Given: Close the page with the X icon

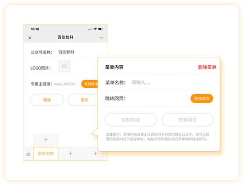Looking at the screenshot, I should coord(30,38).
